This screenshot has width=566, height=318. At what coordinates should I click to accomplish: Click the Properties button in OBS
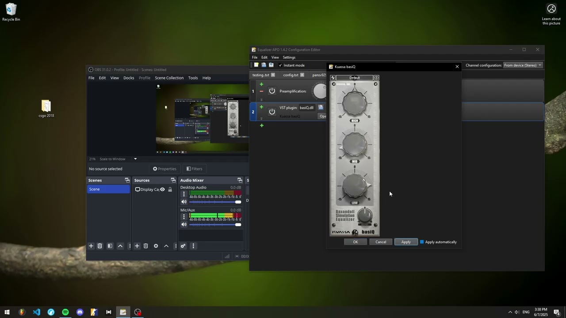click(x=164, y=169)
